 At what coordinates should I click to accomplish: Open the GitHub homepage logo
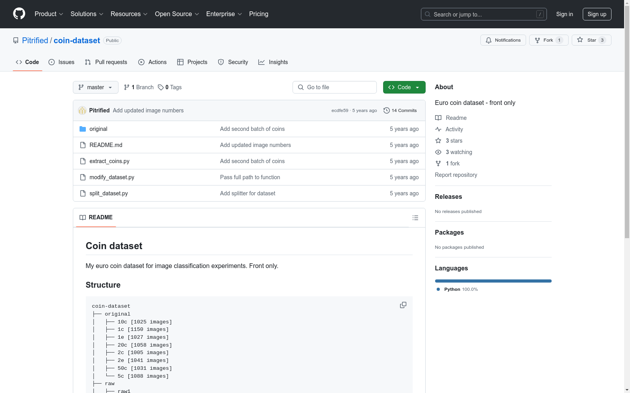pos(19,14)
